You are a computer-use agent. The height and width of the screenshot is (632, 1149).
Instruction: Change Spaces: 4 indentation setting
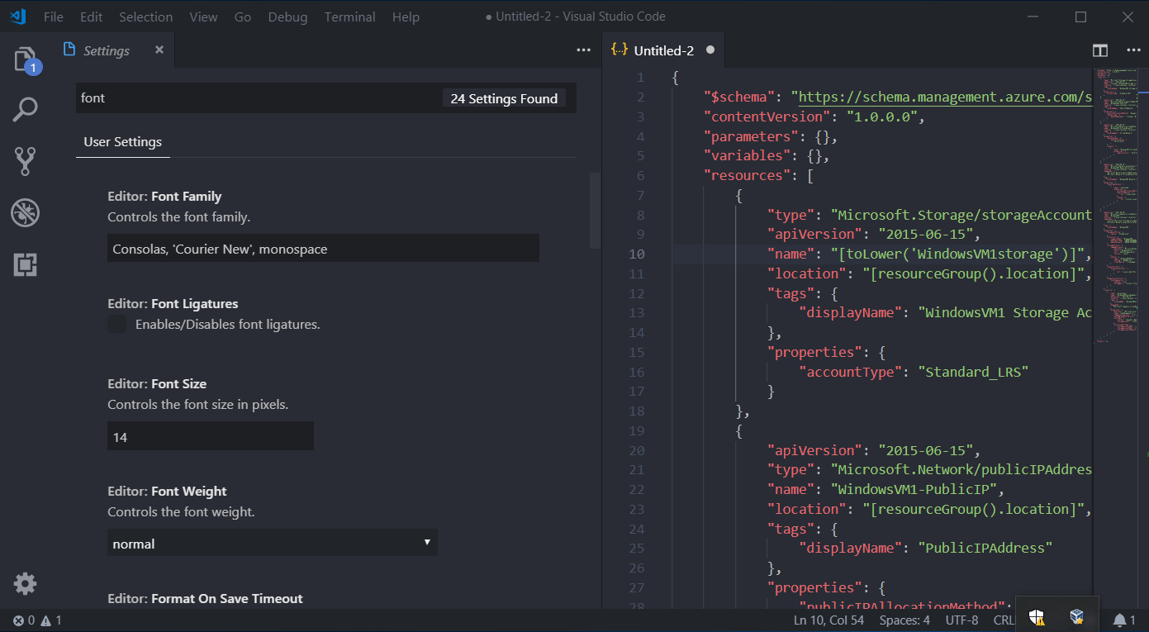tap(904, 620)
